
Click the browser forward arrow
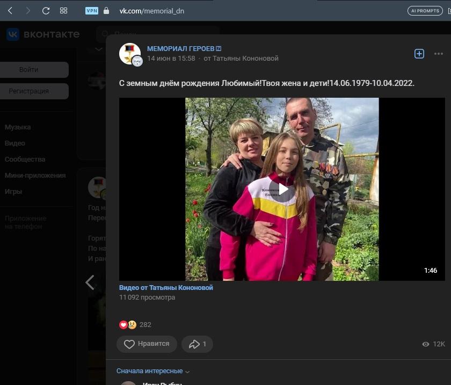click(28, 11)
